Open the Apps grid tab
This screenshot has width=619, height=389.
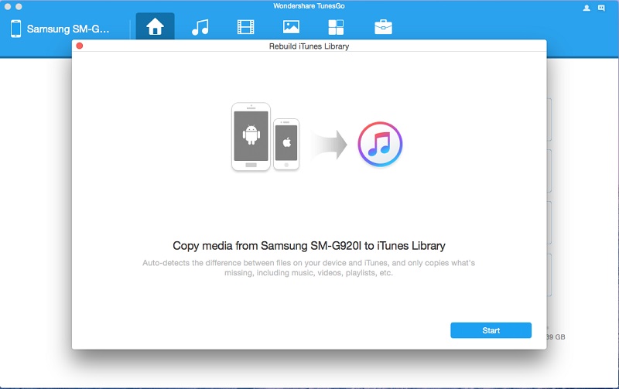pos(336,28)
